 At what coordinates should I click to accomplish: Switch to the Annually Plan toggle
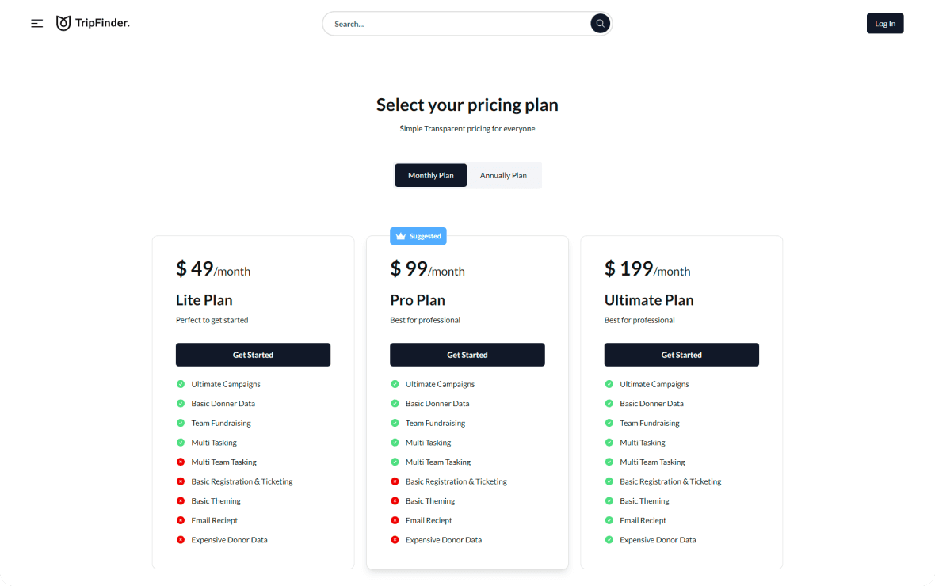coord(503,175)
